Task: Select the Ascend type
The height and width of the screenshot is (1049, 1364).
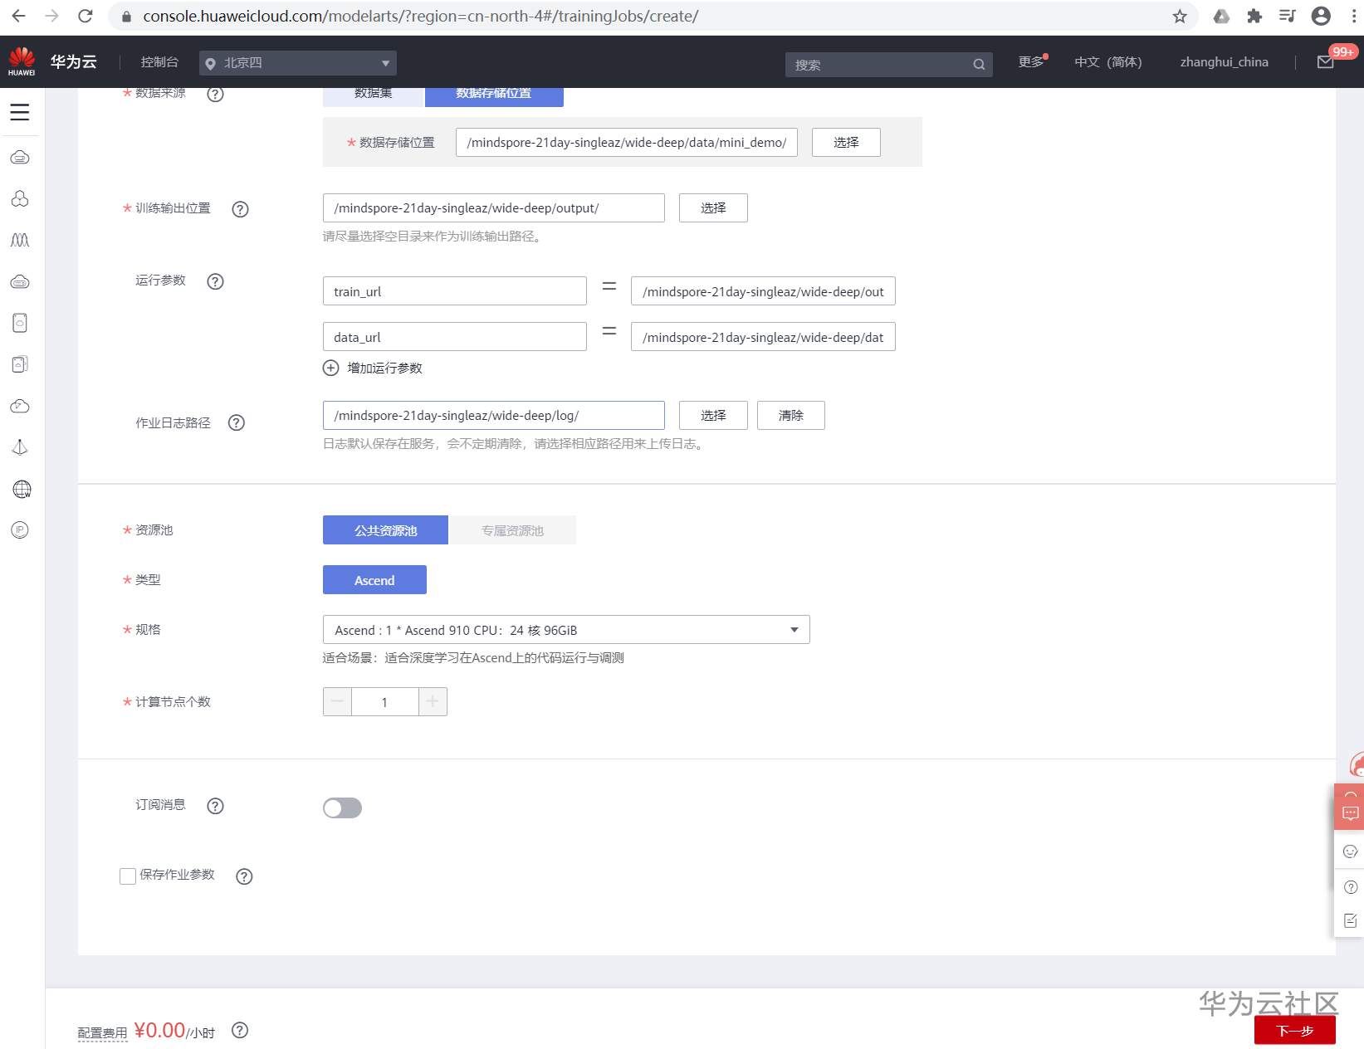Action: coord(374,580)
